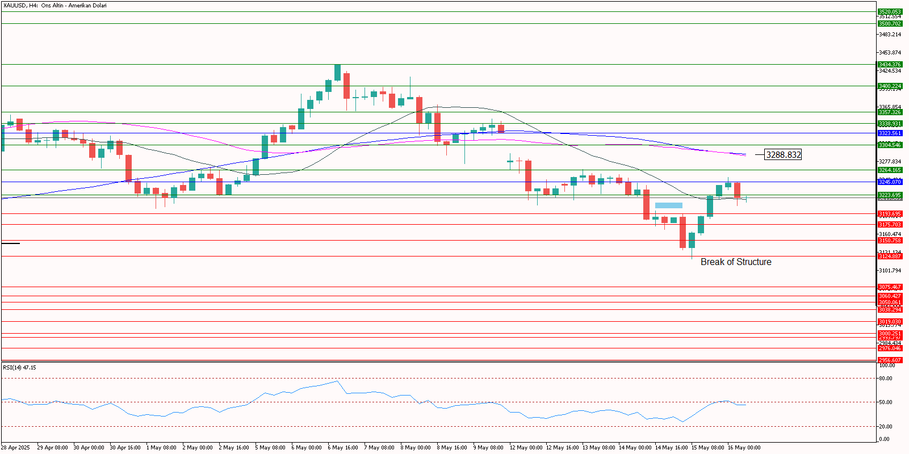
Task: Select the 3150.758 red price tag
Action: [x=890, y=240]
